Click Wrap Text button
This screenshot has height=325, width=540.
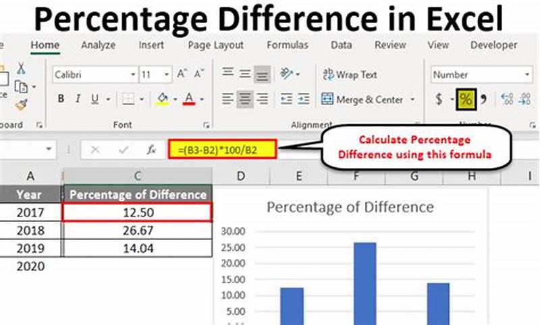tap(350, 74)
